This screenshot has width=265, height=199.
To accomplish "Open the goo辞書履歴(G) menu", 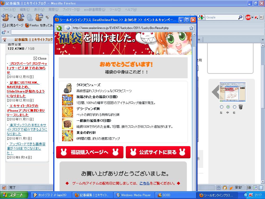I will pos(95,10).
